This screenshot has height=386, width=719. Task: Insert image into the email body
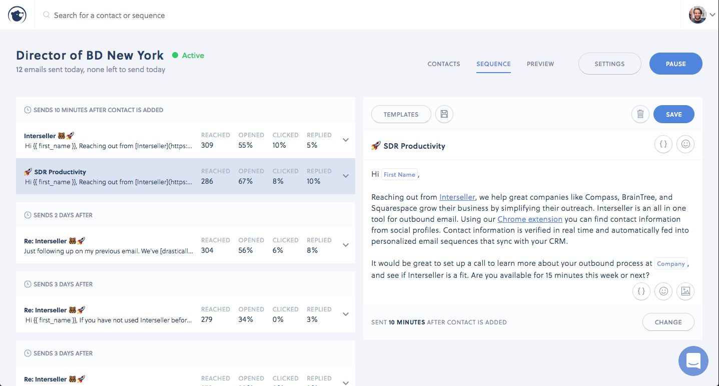[685, 291]
